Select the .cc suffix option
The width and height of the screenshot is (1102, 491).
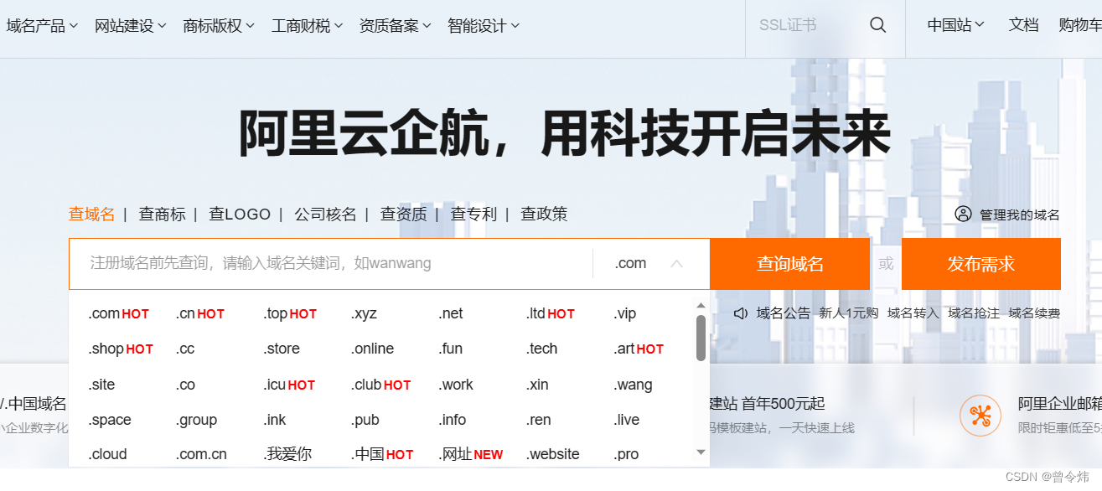pyautogui.click(x=184, y=349)
